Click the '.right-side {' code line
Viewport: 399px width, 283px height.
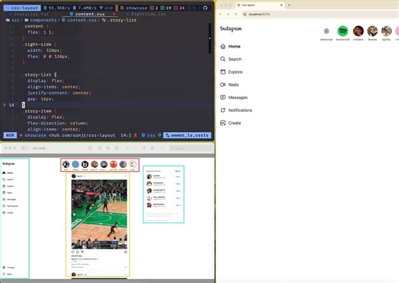point(39,44)
